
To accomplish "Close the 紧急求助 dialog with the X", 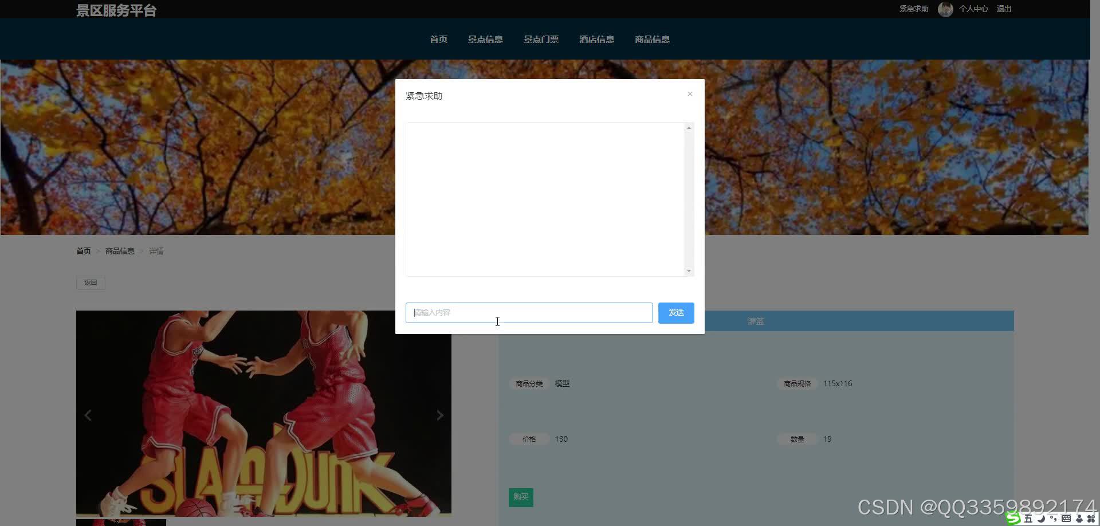I will [690, 94].
